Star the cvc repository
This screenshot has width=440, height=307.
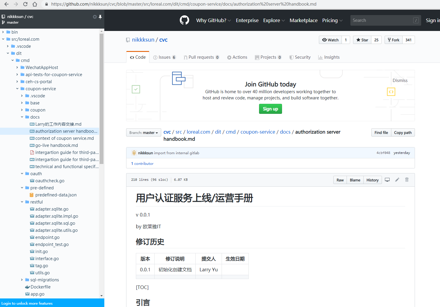coord(362,40)
